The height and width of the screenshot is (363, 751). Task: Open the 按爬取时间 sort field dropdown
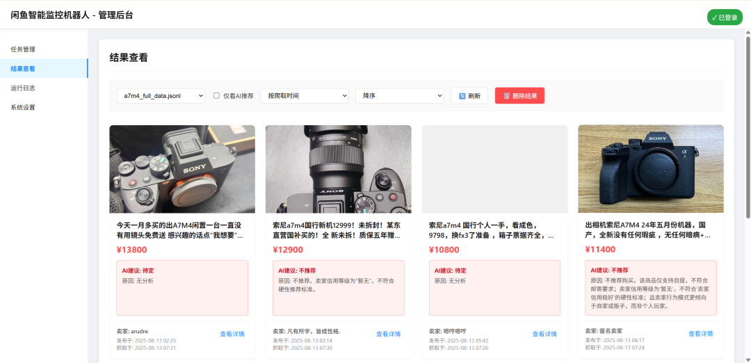305,96
